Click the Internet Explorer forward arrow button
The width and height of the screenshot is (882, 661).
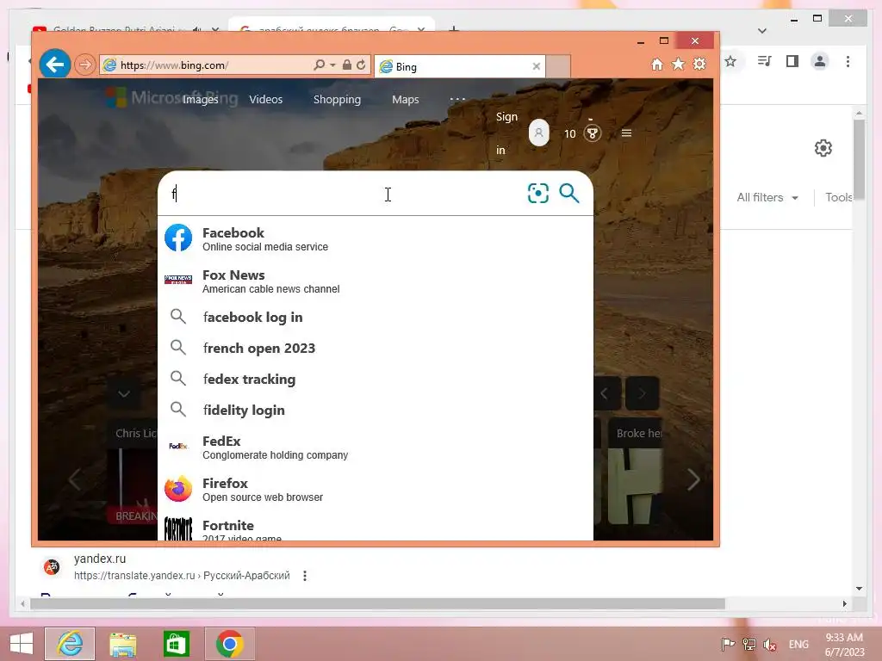[x=85, y=65]
